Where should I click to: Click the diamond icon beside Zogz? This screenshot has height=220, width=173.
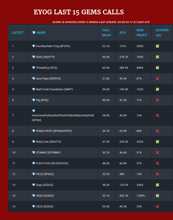pos(34,185)
